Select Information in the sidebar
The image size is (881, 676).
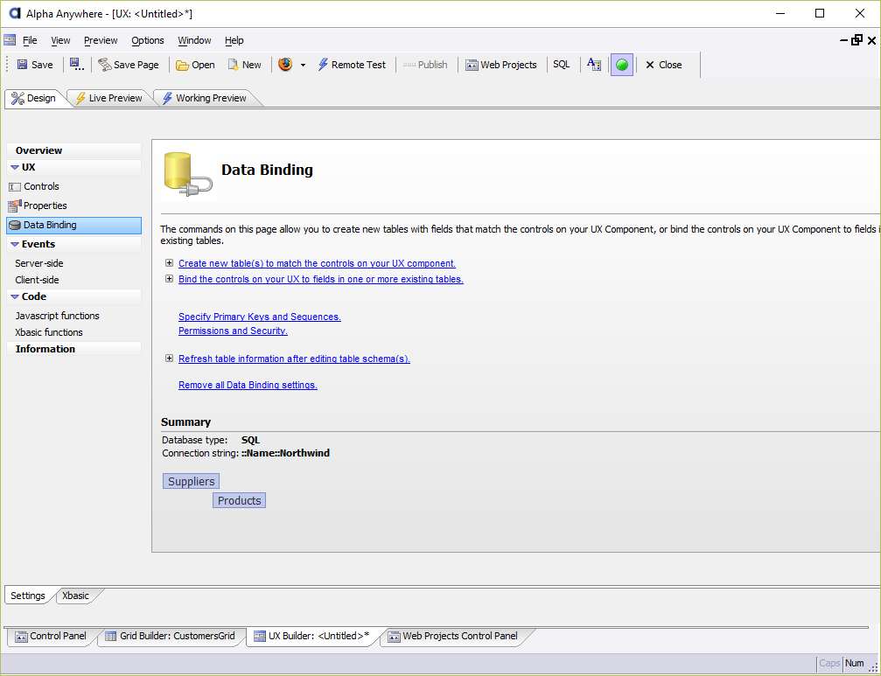pos(73,349)
